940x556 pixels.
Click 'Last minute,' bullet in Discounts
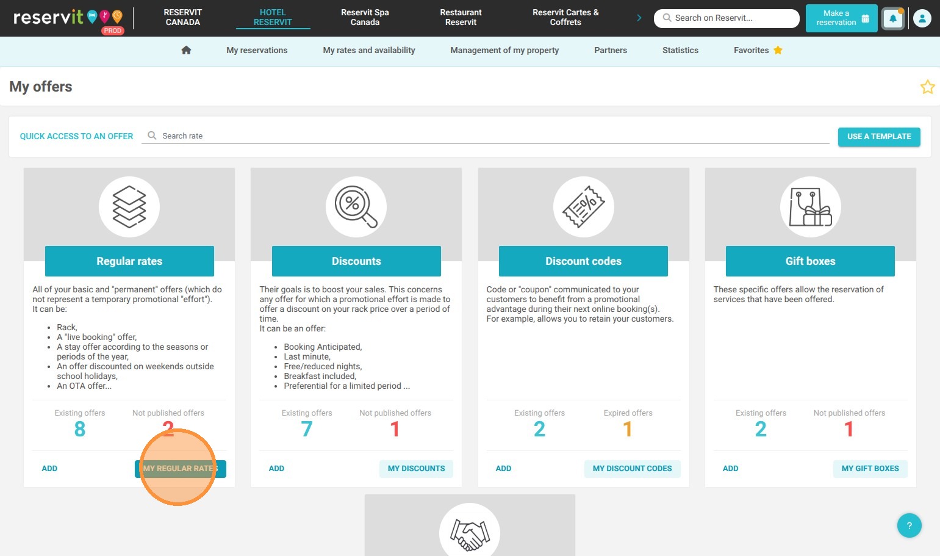click(307, 356)
